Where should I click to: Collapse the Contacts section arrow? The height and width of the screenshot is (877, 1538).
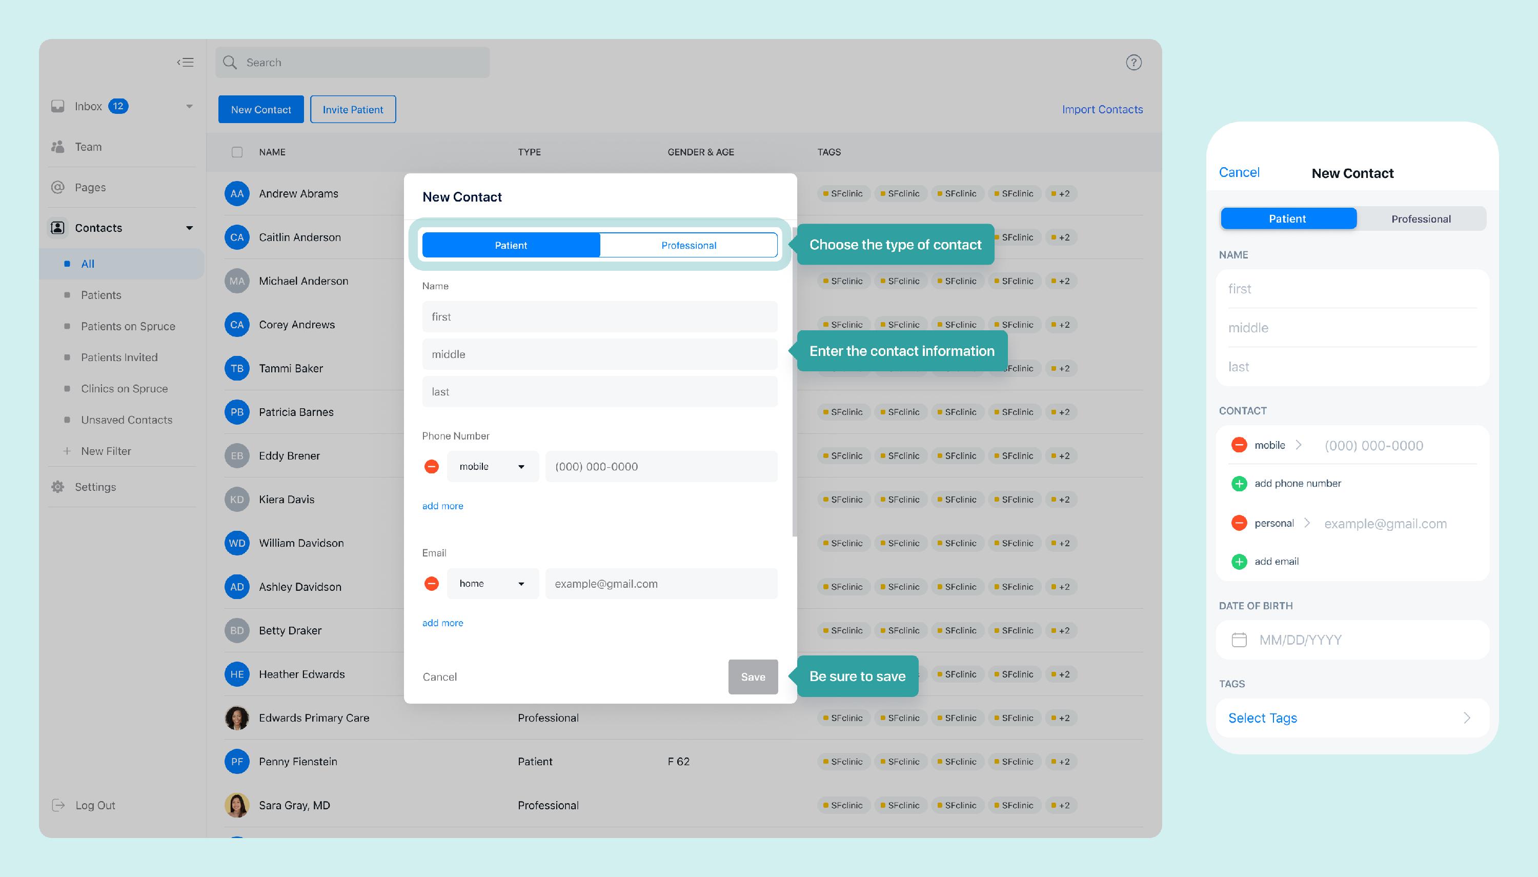(190, 228)
